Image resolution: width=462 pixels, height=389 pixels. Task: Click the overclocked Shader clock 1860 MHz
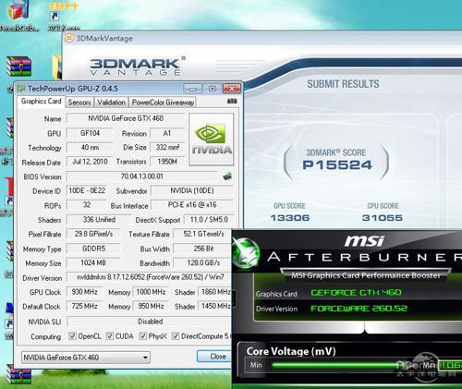(x=215, y=292)
